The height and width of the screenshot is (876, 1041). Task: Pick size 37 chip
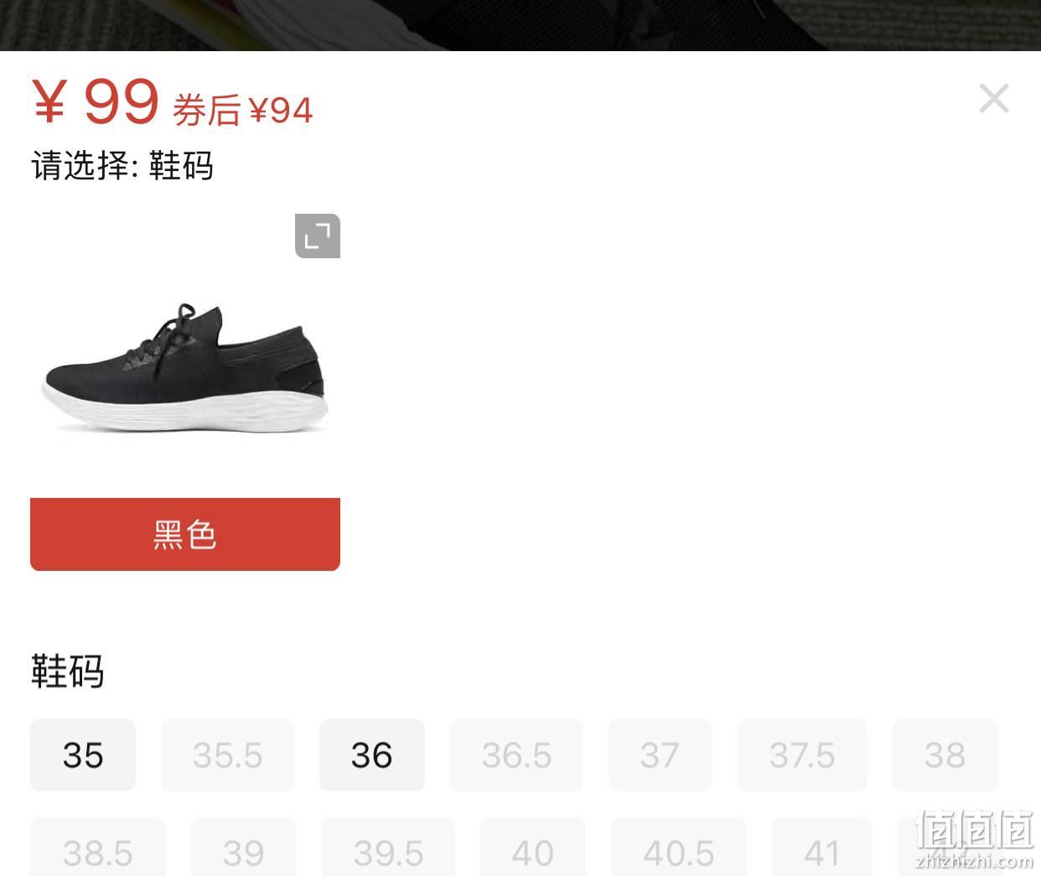(x=660, y=754)
